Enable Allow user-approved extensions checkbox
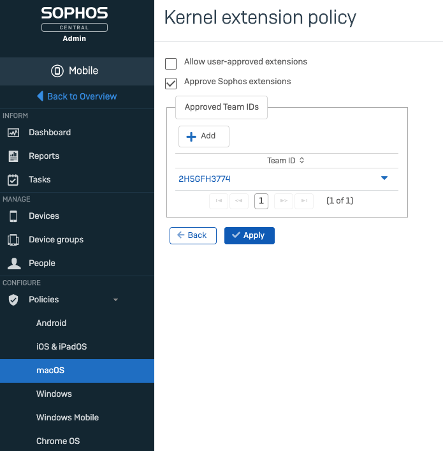Image resolution: width=443 pixels, height=451 pixels. point(171,63)
